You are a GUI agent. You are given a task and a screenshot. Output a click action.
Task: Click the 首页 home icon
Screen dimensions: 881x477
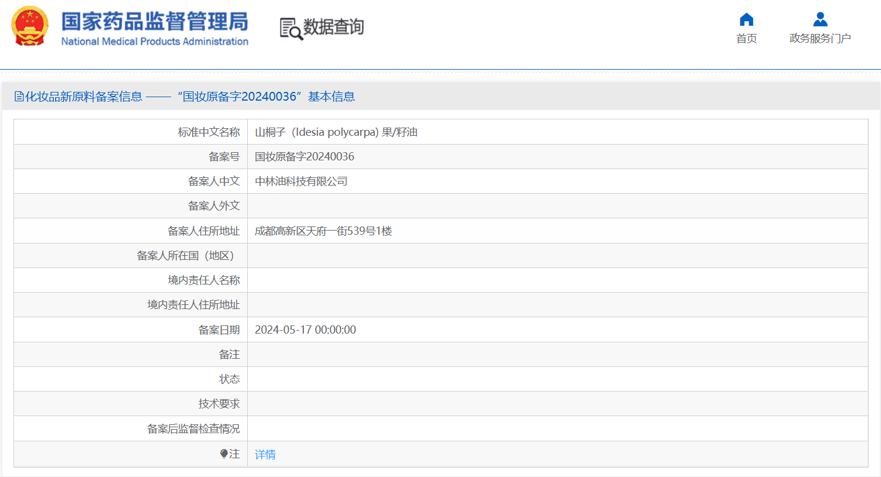pyautogui.click(x=746, y=19)
